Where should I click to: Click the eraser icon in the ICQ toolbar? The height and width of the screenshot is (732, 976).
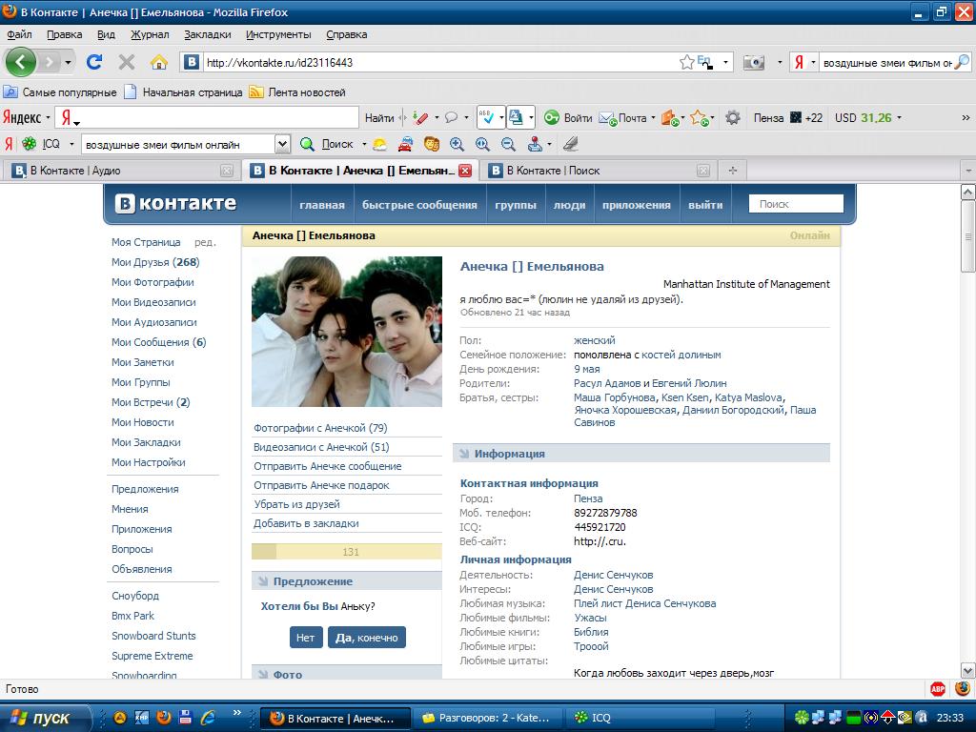tap(570, 145)
